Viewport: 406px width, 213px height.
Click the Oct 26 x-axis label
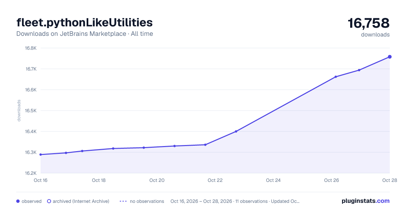point(332,180)
